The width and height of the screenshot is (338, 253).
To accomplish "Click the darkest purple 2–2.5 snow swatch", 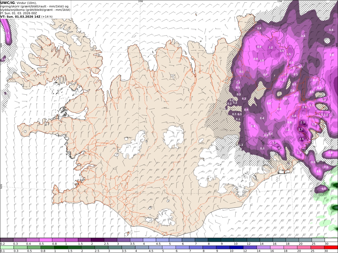I will coord(97,240).
